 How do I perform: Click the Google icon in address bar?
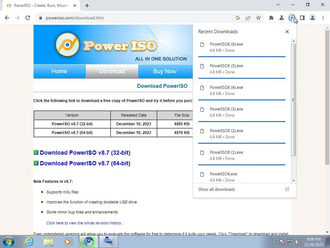point(238,18)
